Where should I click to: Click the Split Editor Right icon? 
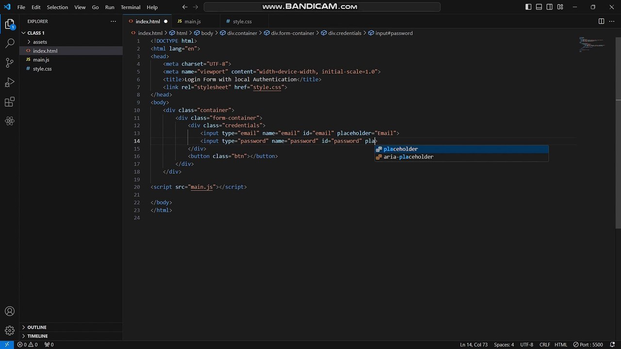click(601, 21)
